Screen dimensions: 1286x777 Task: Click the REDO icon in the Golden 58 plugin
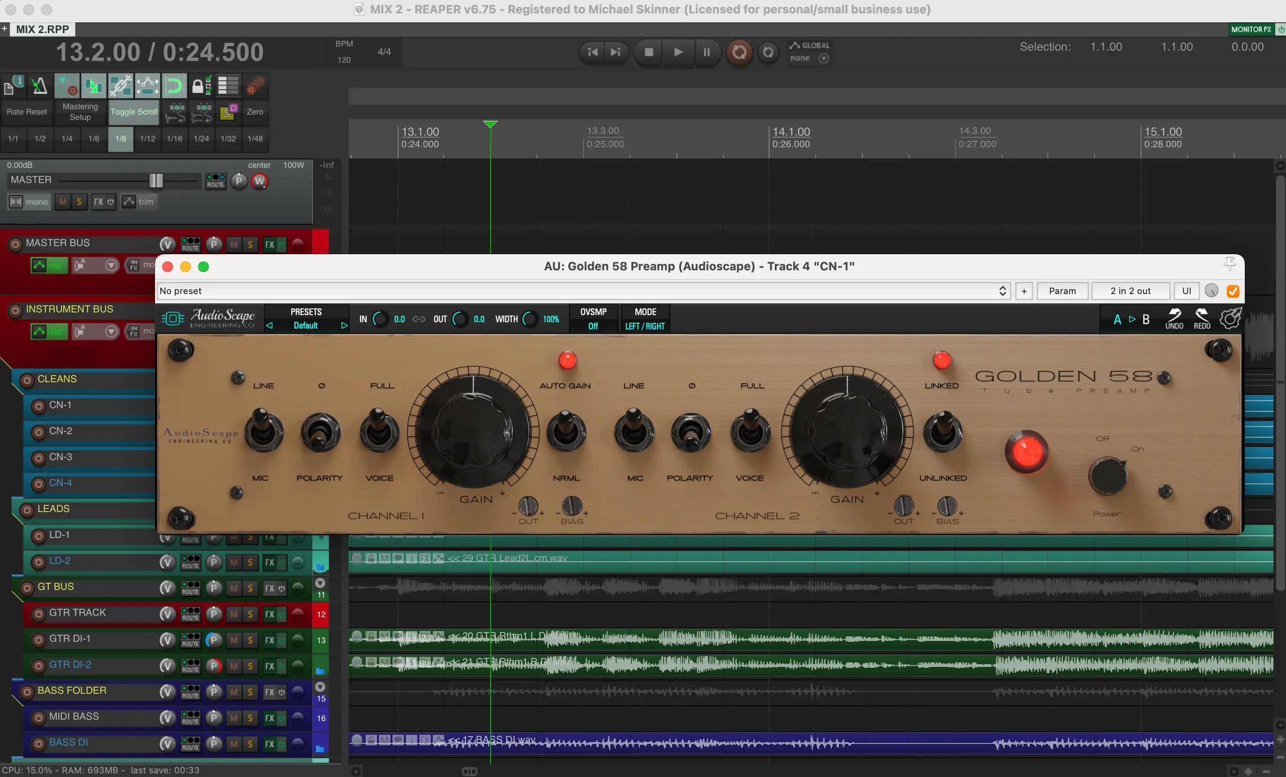(x=1202, y=319)
